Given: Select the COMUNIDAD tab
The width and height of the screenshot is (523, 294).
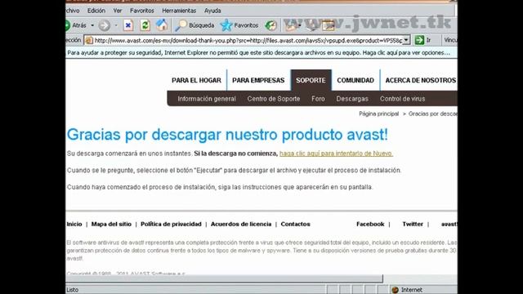Looking at the screenshot, I should point(355,80).
